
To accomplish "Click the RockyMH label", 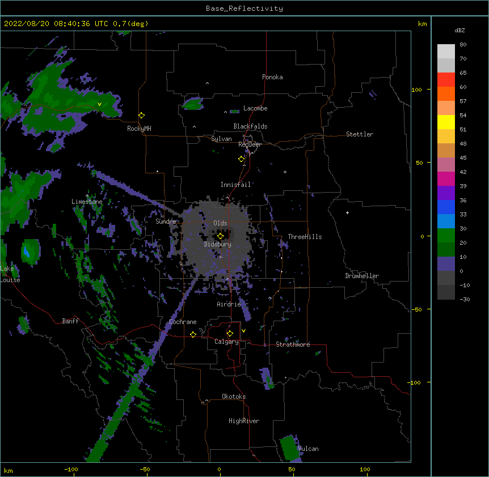I will tap(139, 129).
